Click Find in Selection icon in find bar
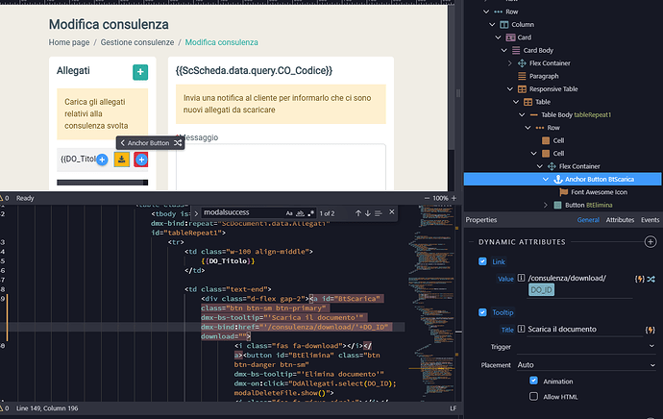This screenshot has height=419, width=663. tap(379, 213)
